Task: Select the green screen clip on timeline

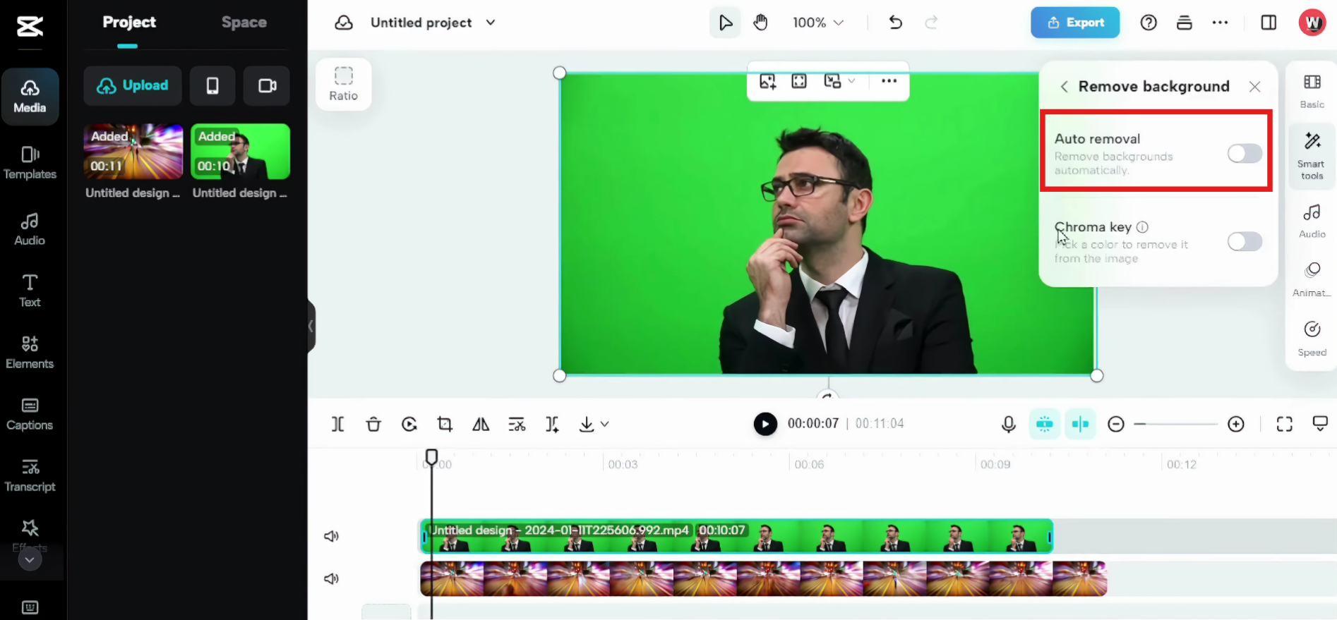Action: click(x=736, y=536)
